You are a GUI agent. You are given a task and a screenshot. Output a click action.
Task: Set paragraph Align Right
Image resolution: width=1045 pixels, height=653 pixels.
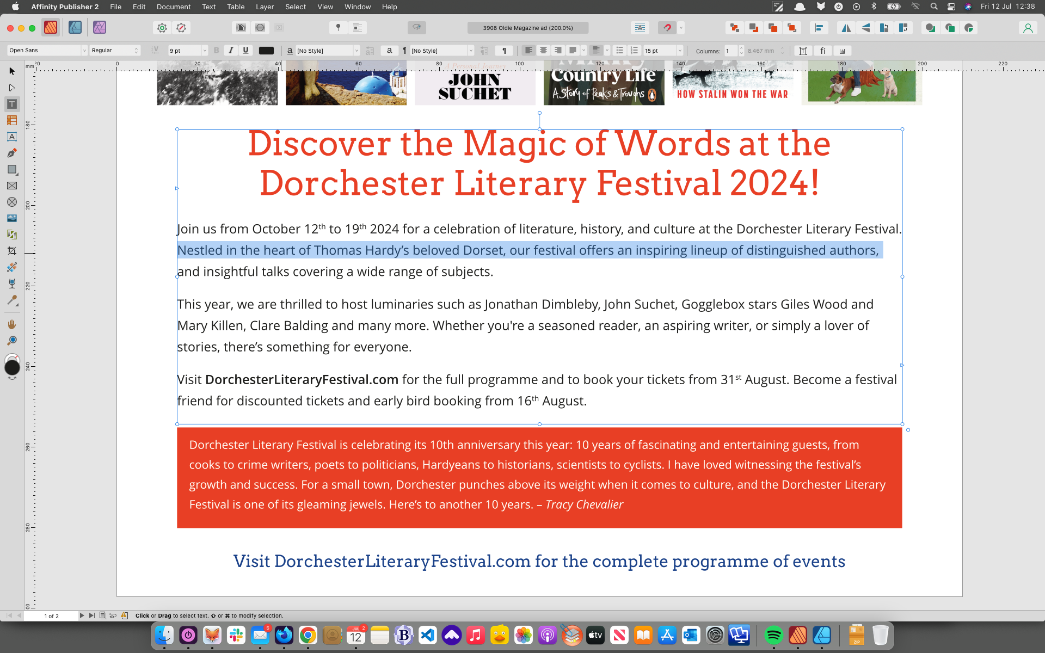(x=558, y=50)
